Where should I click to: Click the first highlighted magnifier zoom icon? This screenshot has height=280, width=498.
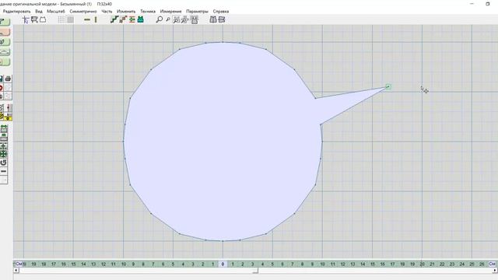click(177, 19)
